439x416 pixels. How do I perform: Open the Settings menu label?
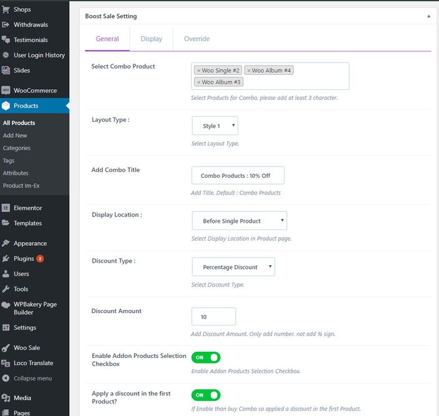(x=25, y=328)
